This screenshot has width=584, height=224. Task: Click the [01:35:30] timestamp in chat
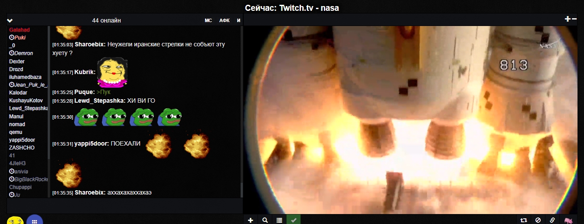pyautogui.click(x=63, y=117)
